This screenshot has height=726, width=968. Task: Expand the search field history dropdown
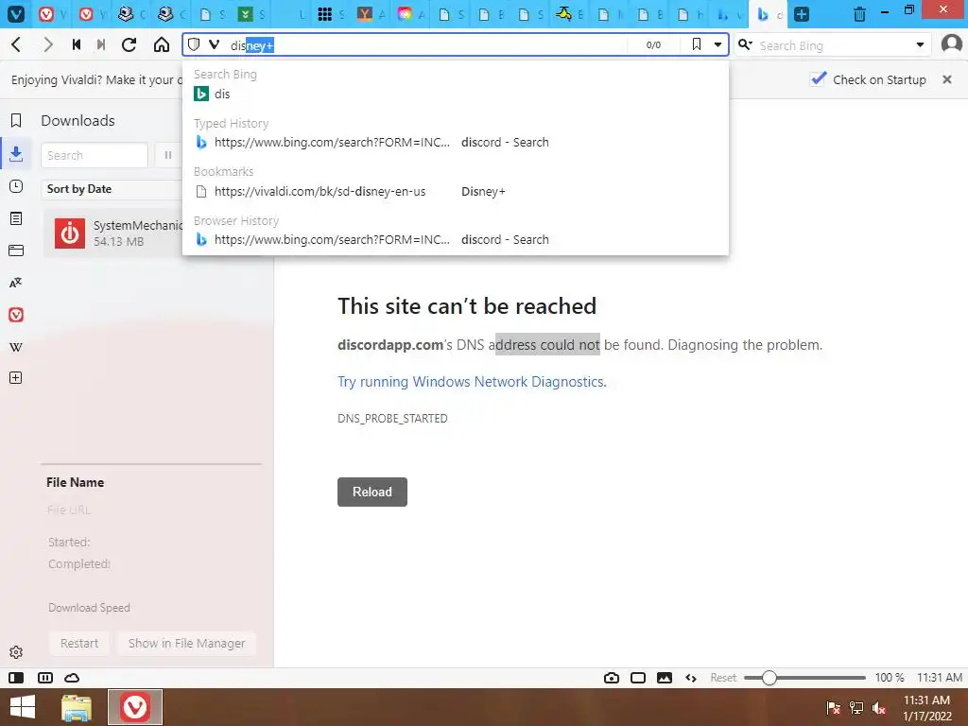(x=920, y=44)
